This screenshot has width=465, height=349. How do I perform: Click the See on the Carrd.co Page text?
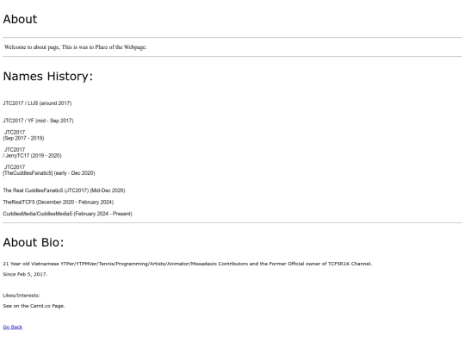tap(34, 306)
